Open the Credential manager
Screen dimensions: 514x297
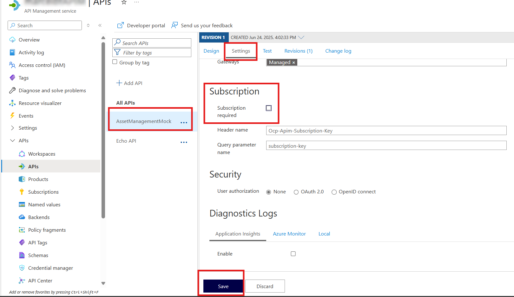(x=50, y=268)
